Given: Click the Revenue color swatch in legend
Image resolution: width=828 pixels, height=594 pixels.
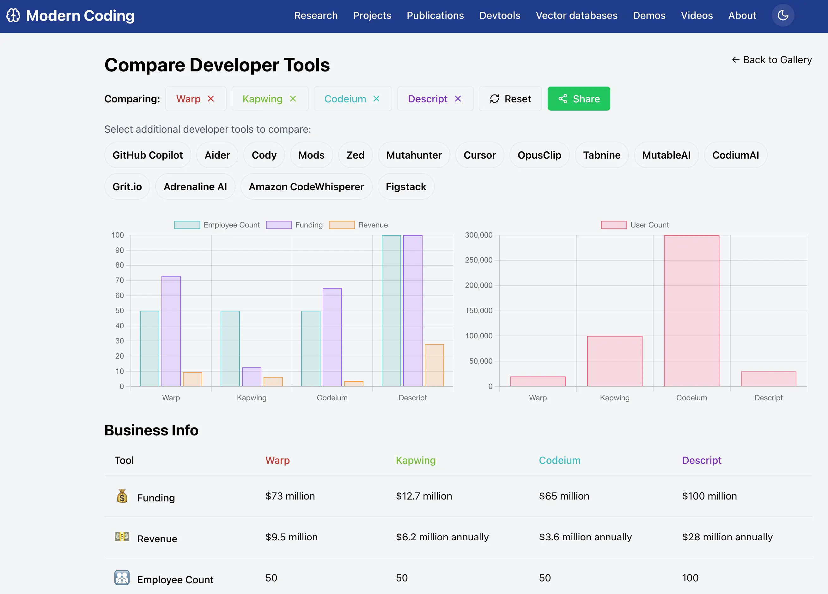Looking at the screenshot, I should coord(342,225).
